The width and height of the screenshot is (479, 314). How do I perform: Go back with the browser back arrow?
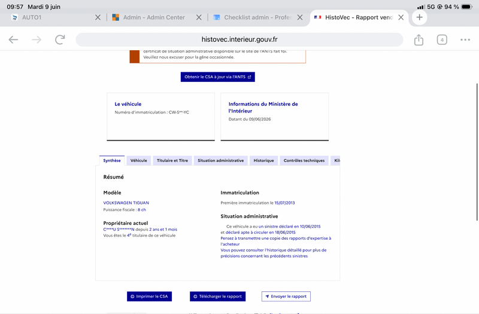coord(13,39)
